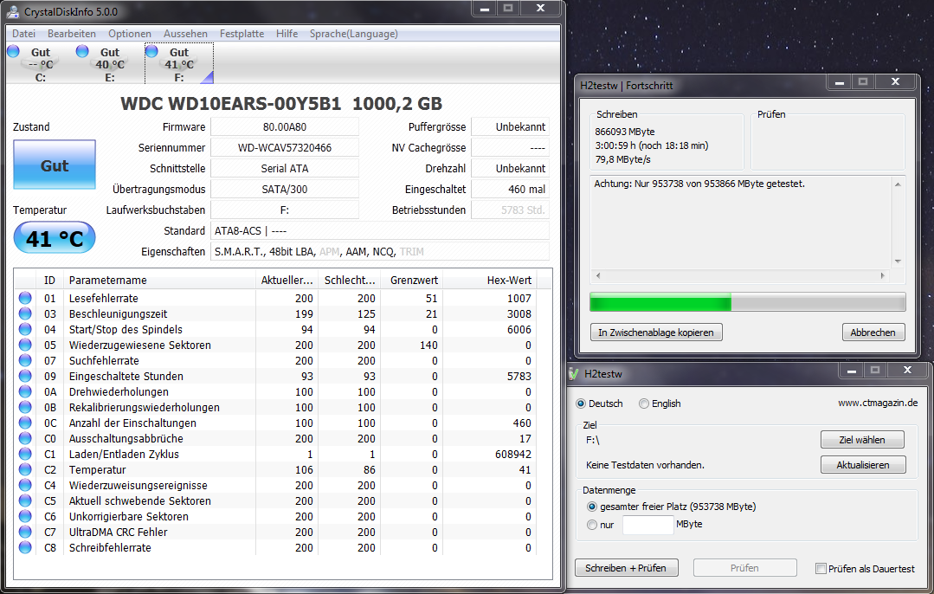Viewport: 934px width, 594px height.
Task: Click In Zwischenablage kopieren button
Action: tap(656, 333)
